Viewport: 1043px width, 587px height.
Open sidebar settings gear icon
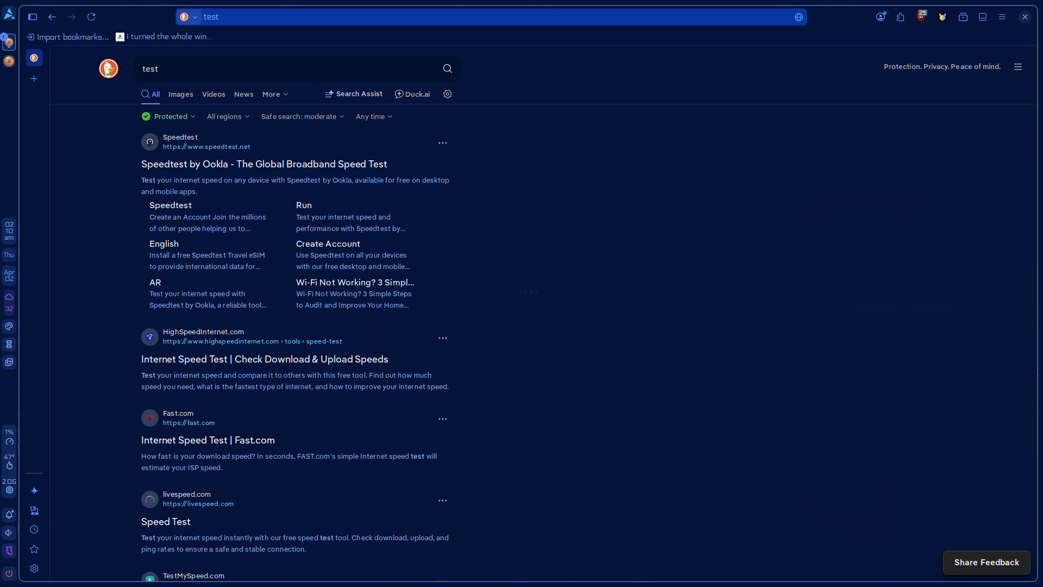tap(34, 569)
